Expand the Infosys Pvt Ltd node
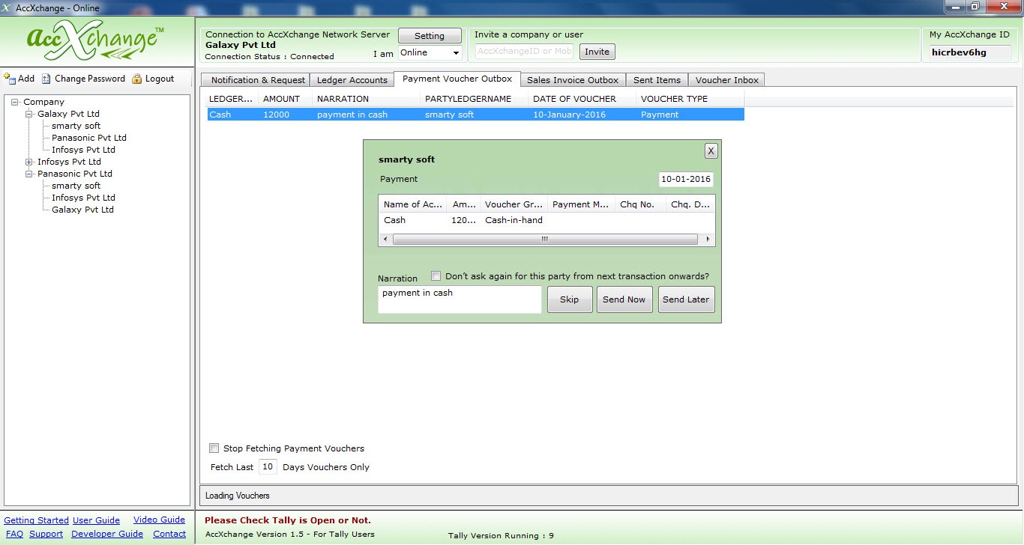Viewport: 1024px width, 545px height. pos(29,162)
